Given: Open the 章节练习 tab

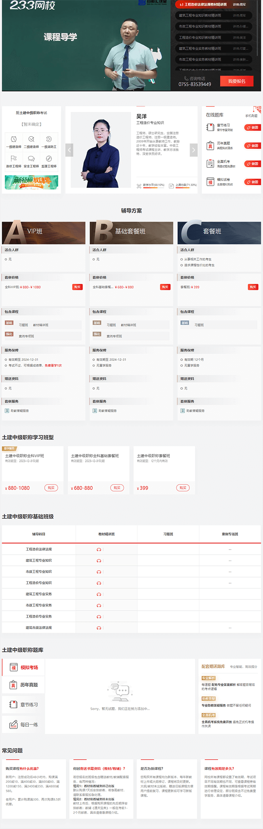Looking at the screenshot, I should (x=23, y=705).
